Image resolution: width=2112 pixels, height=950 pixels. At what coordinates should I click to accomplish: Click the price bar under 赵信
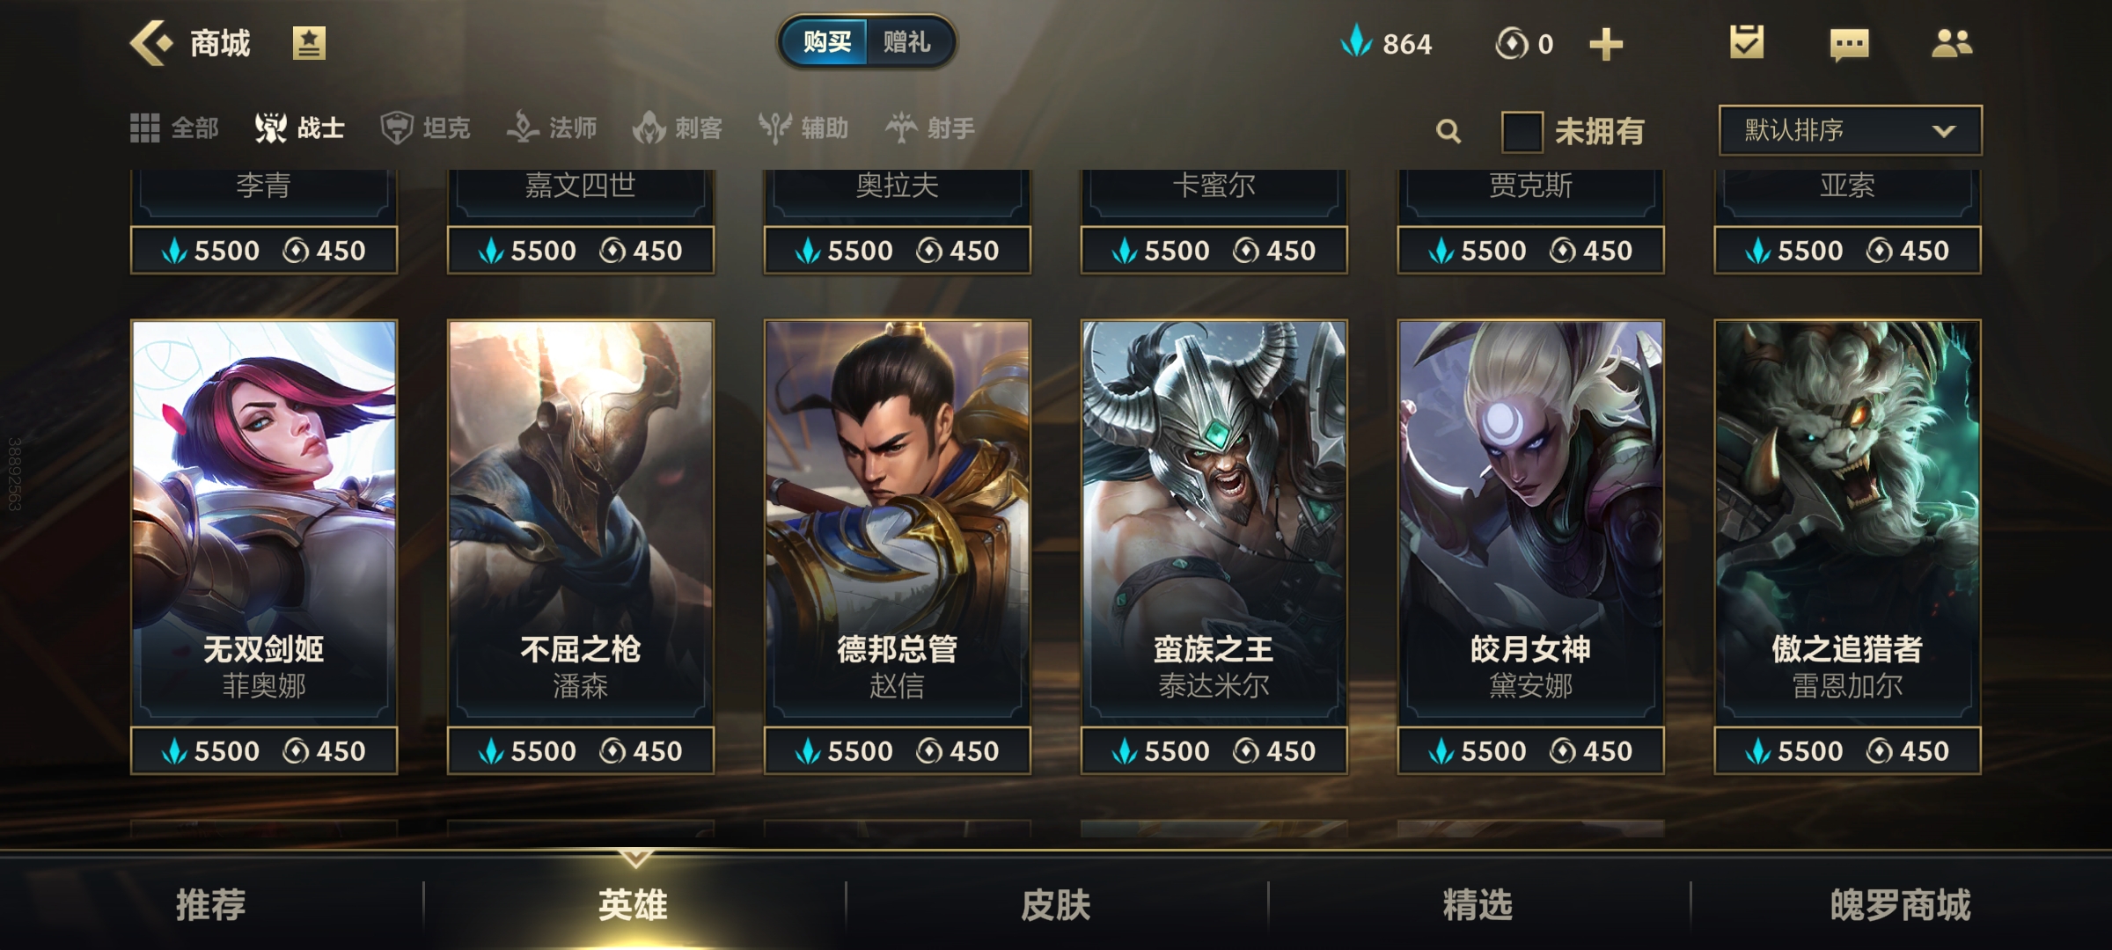[x=898, y=751]
